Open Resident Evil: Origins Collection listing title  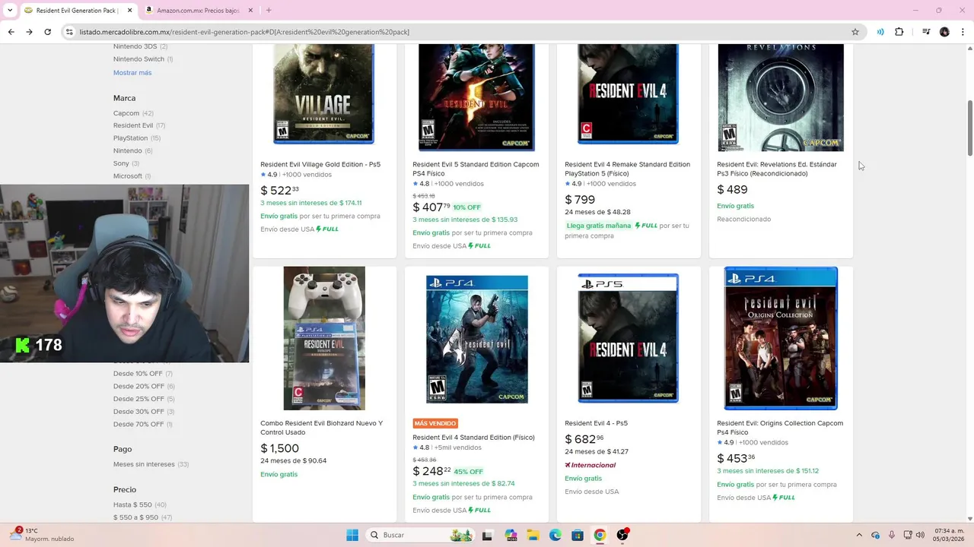780,428
